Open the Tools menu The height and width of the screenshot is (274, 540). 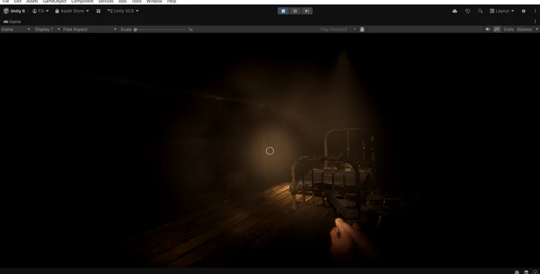(137, 1)
